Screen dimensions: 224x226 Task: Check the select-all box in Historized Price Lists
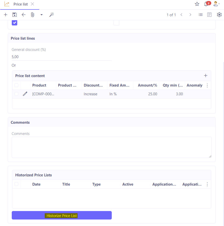(16, 184)
